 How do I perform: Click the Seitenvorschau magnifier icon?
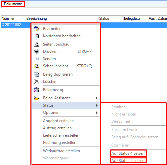tap(36, 44)
